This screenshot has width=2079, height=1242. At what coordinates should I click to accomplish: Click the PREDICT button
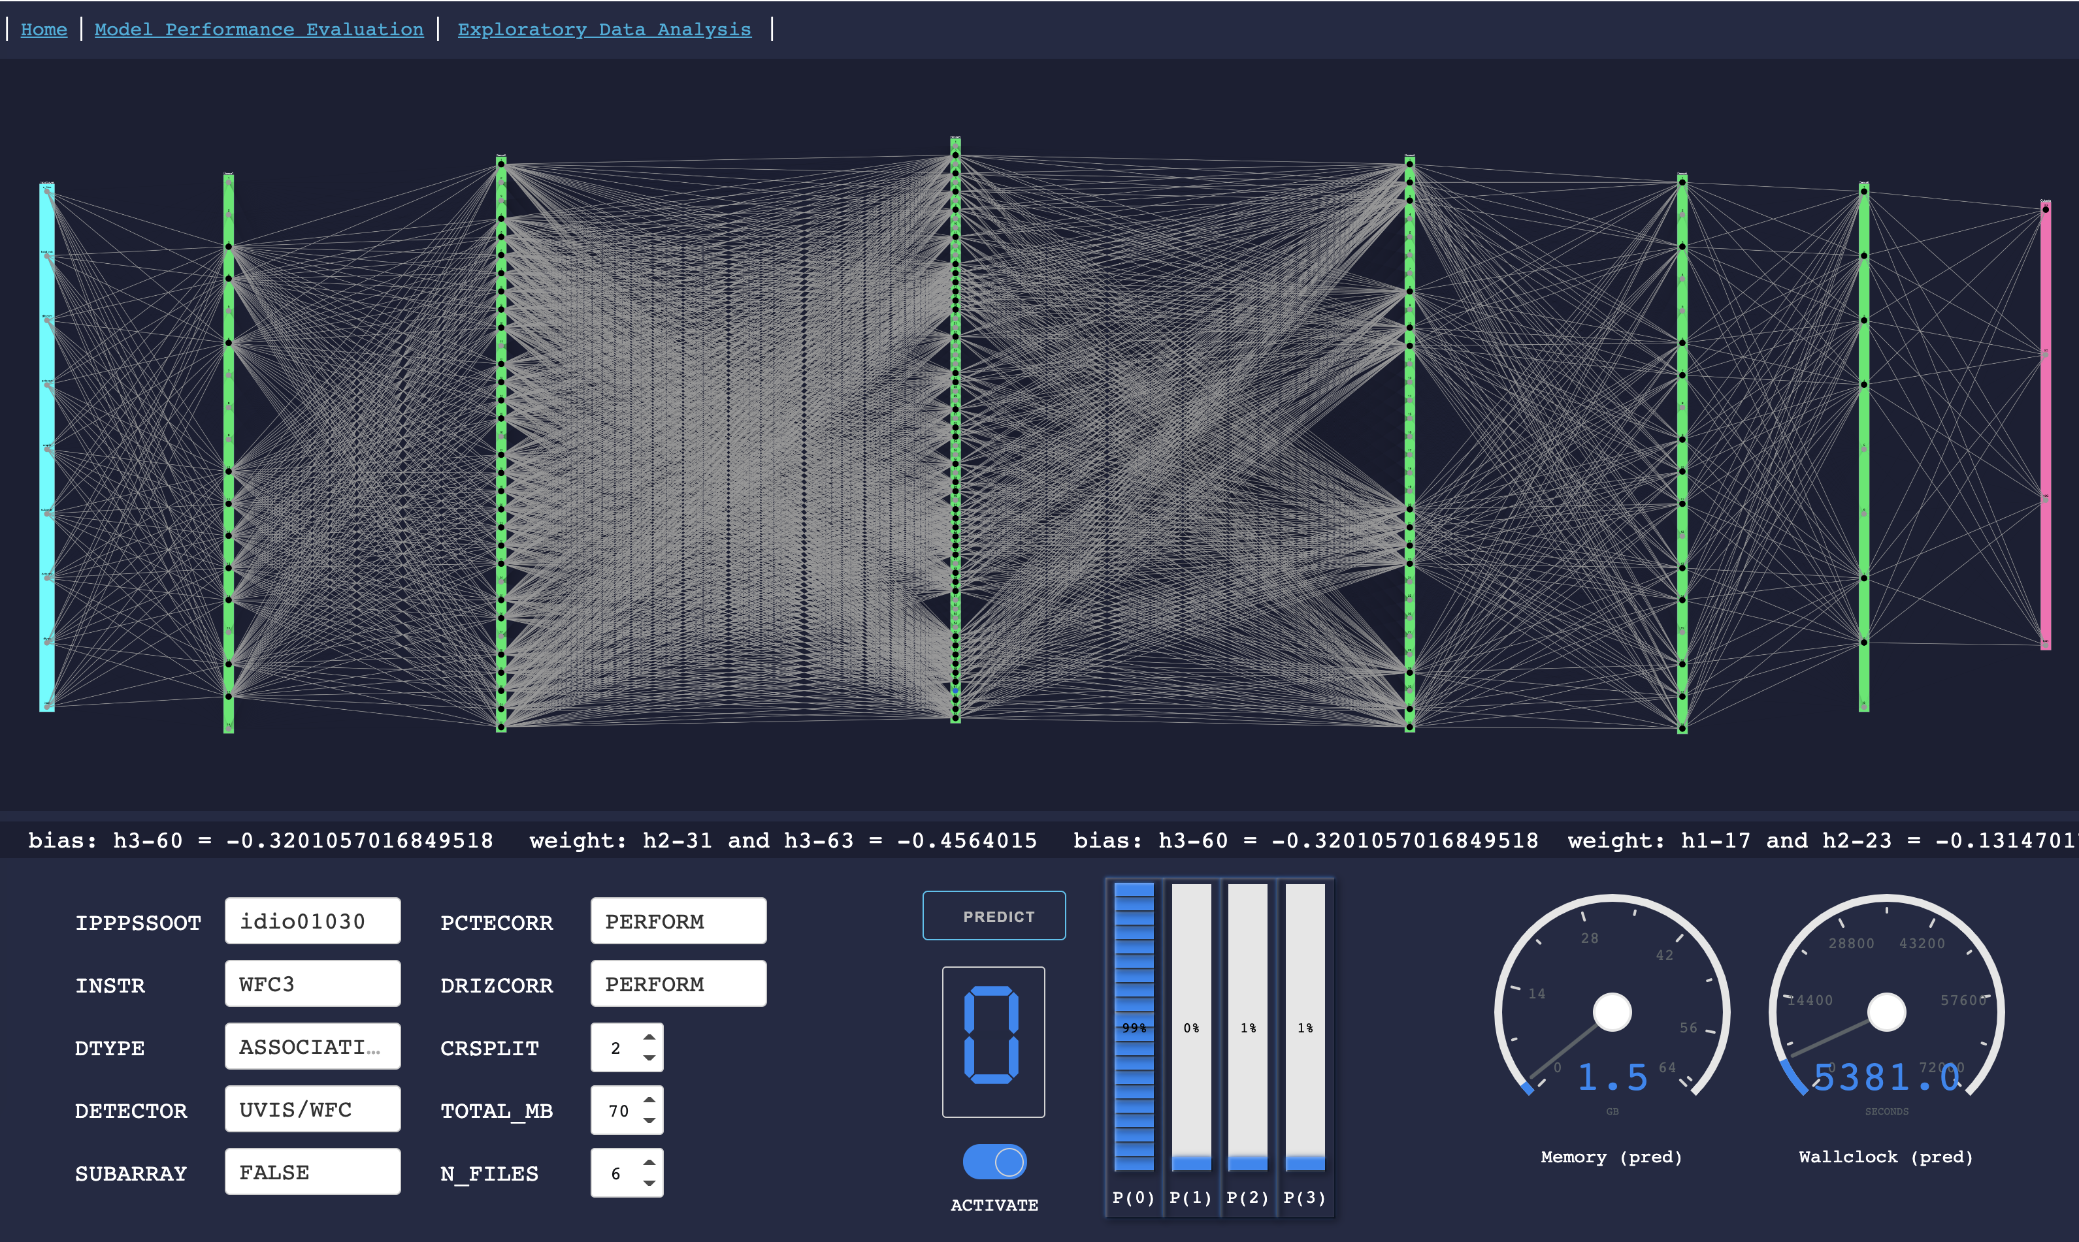click(993, 916)
